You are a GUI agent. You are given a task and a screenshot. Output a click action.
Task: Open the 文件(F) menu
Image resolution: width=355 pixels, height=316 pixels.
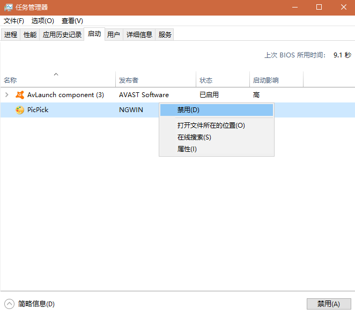pos(14,21)
